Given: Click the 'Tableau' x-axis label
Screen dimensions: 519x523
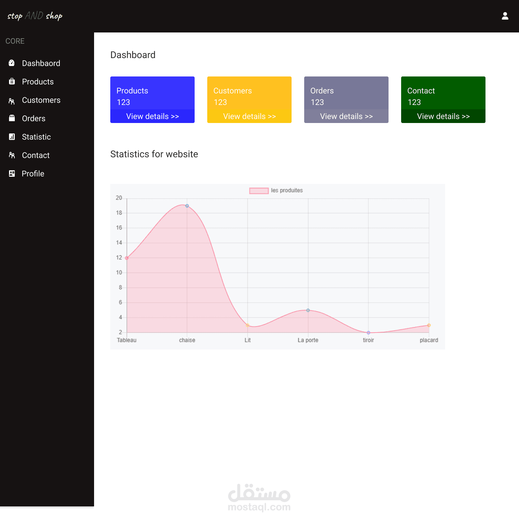Looking at the screenshot, I should [x=127, y=340].
